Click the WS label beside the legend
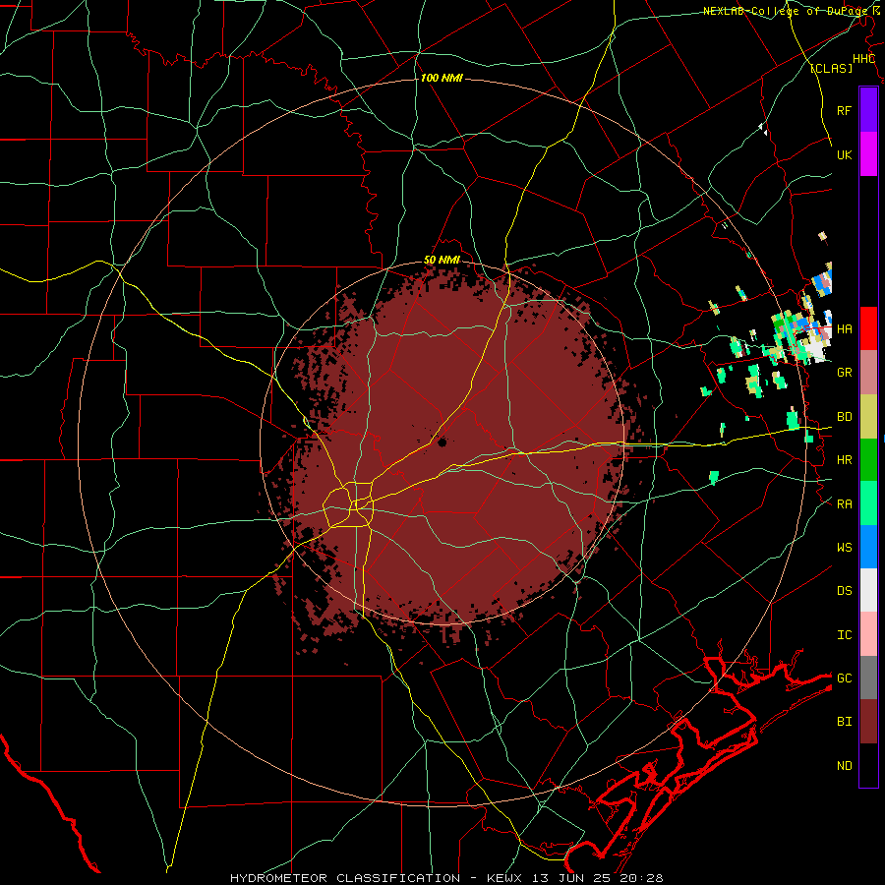Screen dimensions: 885x885 [x=844, y=547]
